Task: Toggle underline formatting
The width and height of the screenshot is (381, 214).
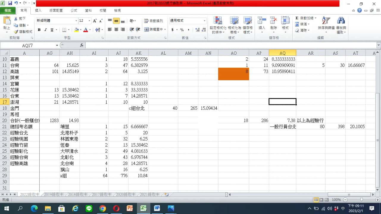Action: tap(52, 30)
